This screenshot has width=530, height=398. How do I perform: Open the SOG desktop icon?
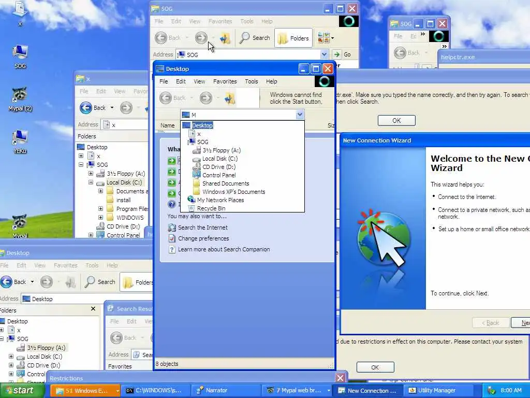(20, 56)
